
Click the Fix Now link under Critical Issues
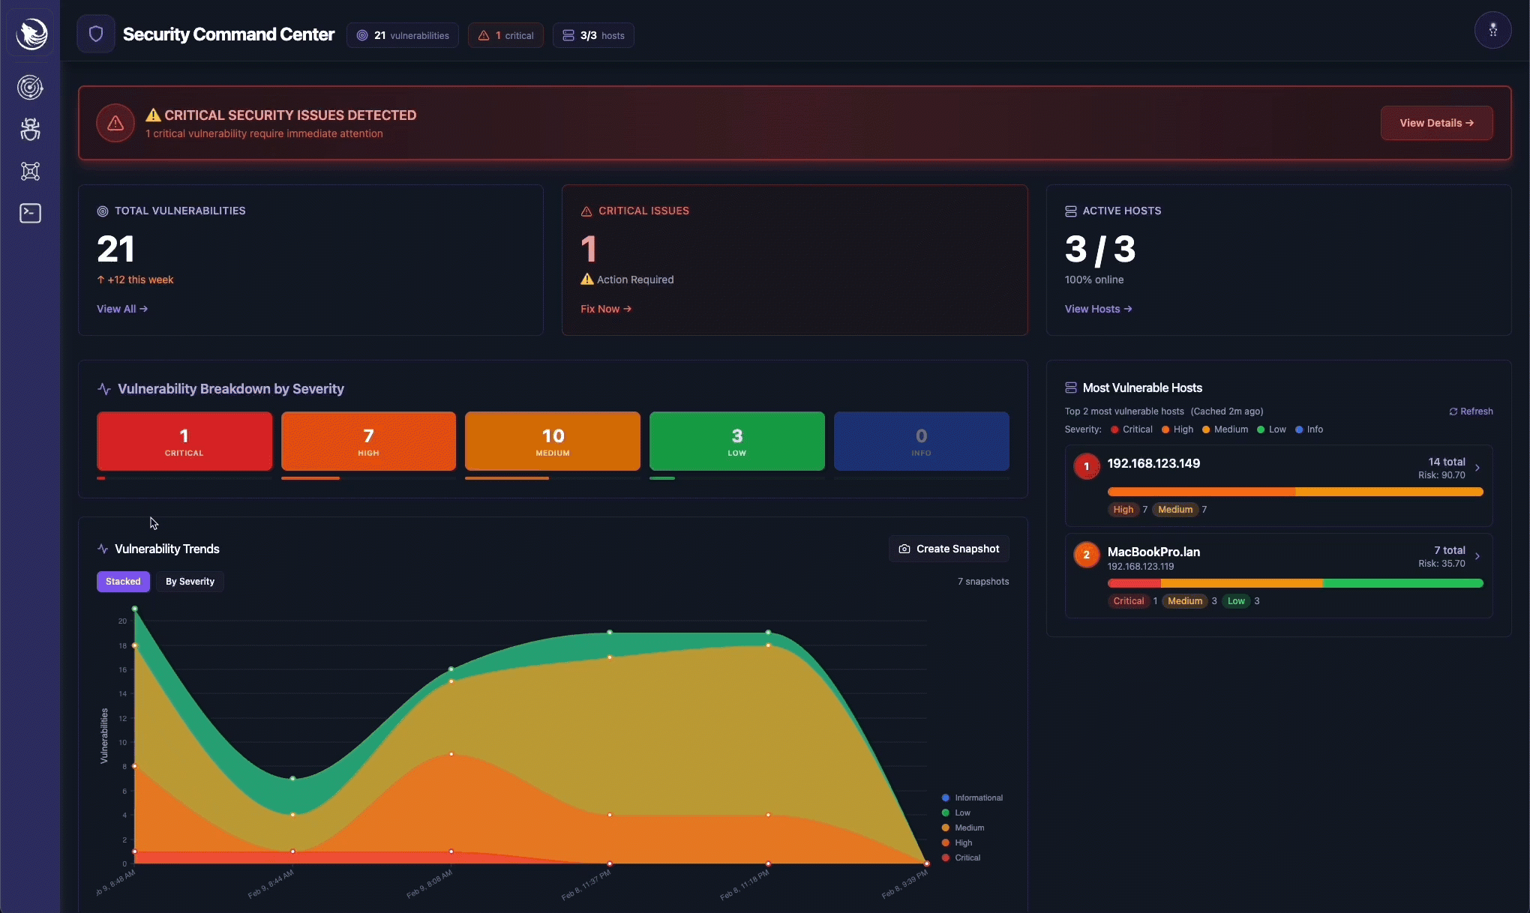point(606,309)
